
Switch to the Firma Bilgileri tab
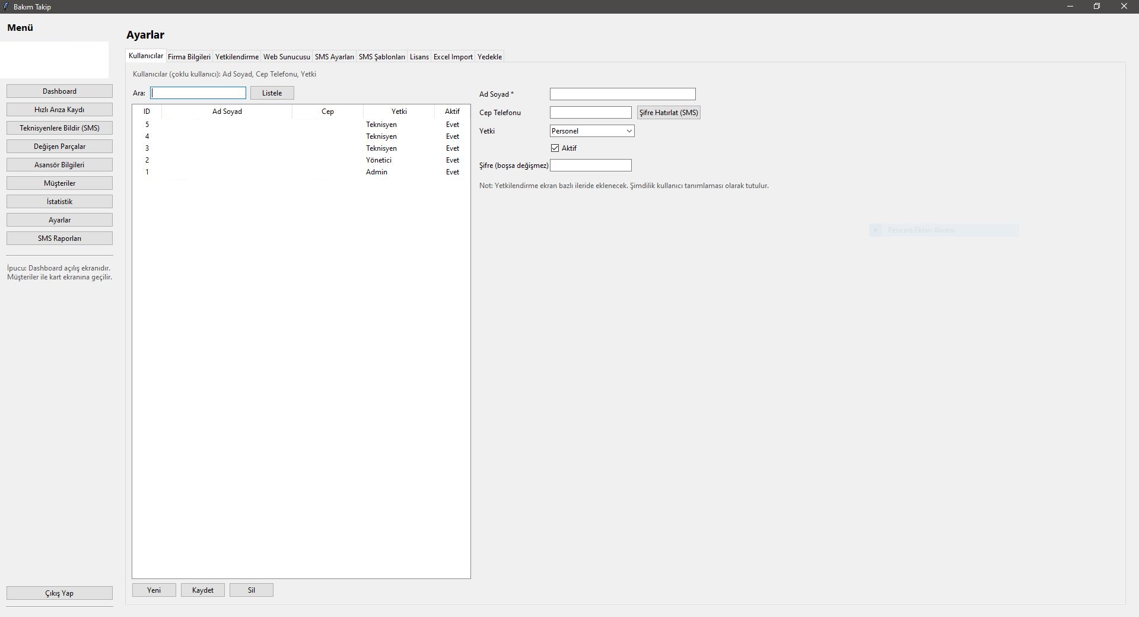[x=189, y=57]
